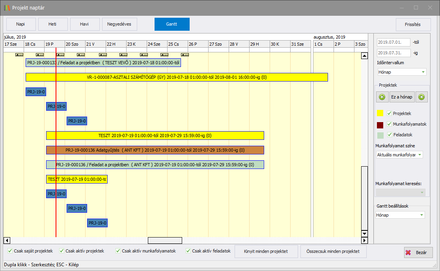Click Kinyit minden projektet button
The height and width of the screenshot is (271, 440).
266,251
